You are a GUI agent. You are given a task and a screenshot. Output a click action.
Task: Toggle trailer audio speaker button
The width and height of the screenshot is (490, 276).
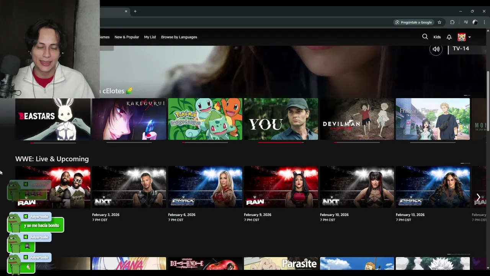(x=436, y=49)
